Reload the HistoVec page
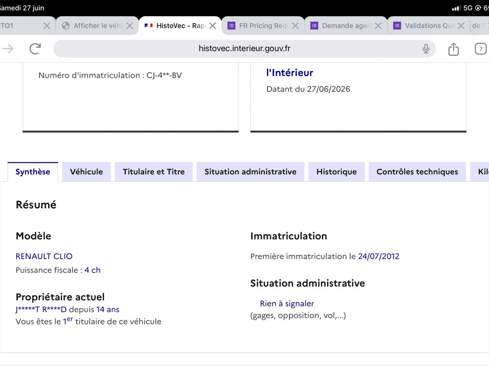Screen dimensions: 489x366 [35, 49]
